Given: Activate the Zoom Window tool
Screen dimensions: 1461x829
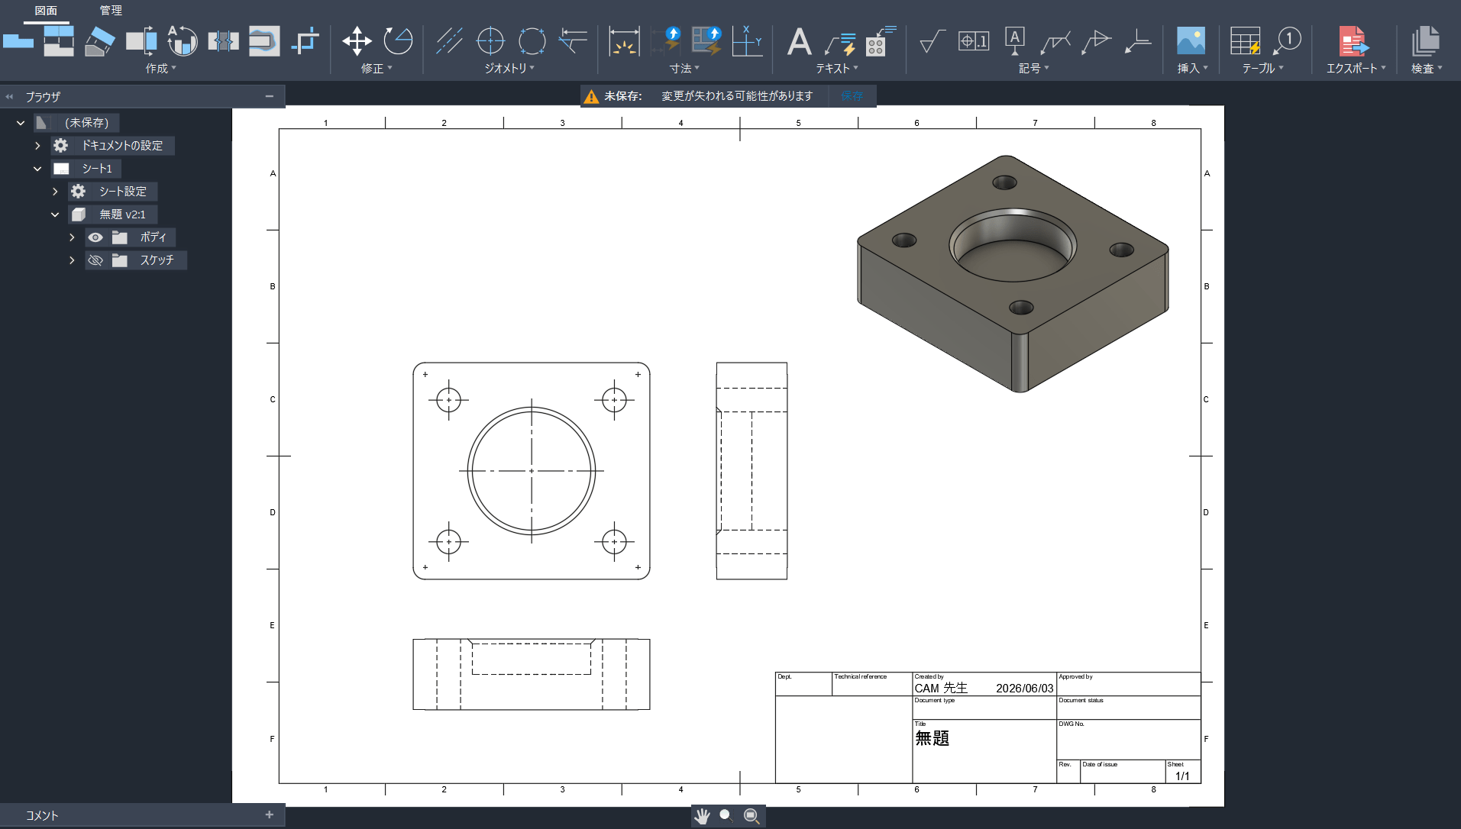Looking at the screenshot, I should point(752,816).
